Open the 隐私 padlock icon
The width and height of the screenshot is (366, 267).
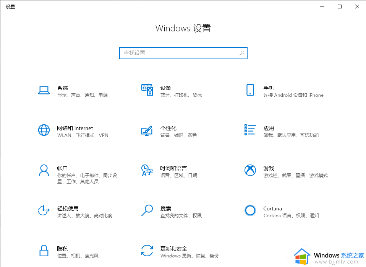click(44, 251)
